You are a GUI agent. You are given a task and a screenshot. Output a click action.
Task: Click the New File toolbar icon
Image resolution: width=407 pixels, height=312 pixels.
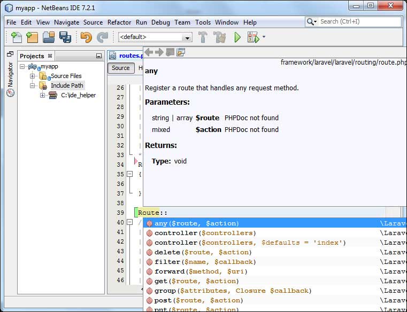pyautogui.click(x=17, y=37)
